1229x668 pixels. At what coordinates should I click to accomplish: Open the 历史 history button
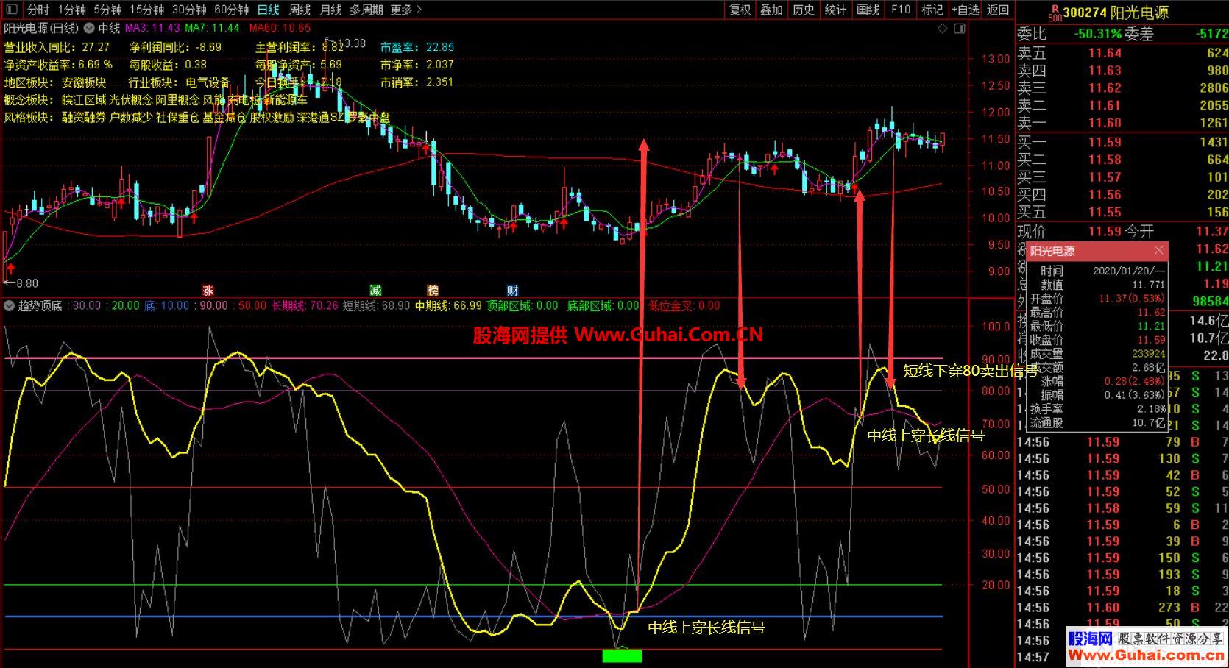804,10
